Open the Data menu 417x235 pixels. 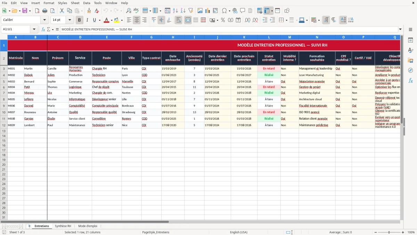pyautogui.click(x=87, y=3)
